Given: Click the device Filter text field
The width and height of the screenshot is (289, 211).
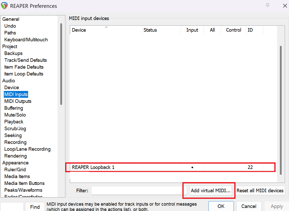Looking at the screenshot, I should pyautogui.click(x=139, y=190).
